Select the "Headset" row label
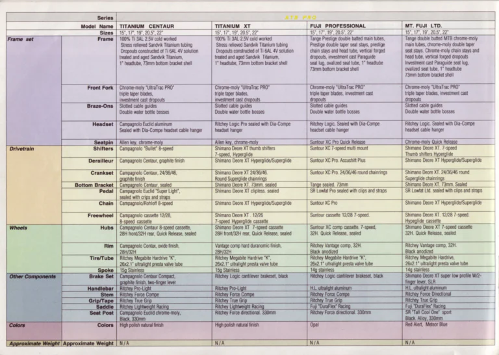This screenshot has height=355, width=499. pyautogui.click(x=103, y=124)
